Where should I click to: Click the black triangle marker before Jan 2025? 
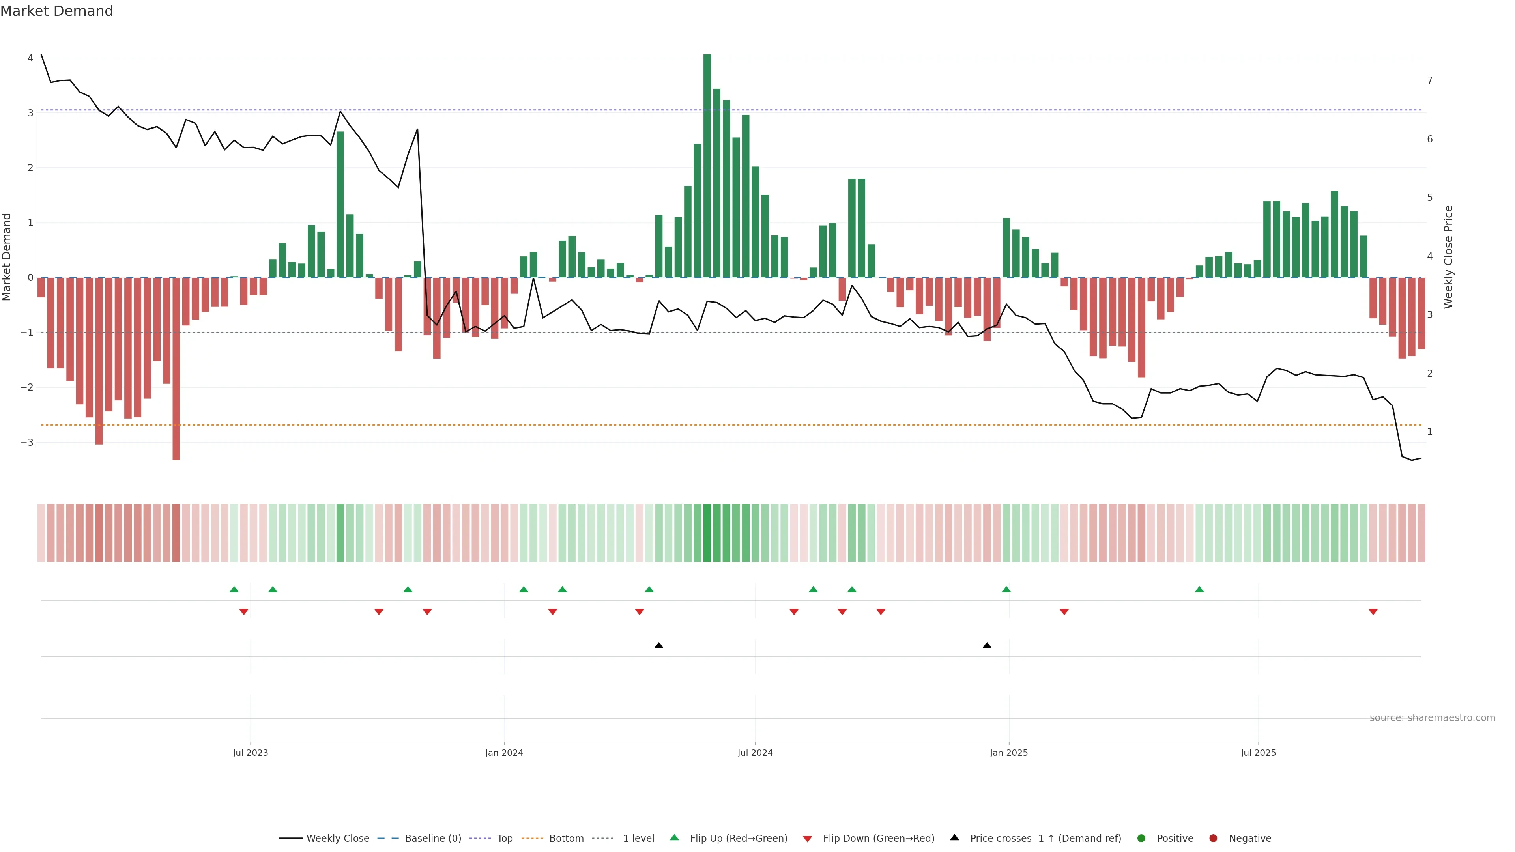pos(987,646)
